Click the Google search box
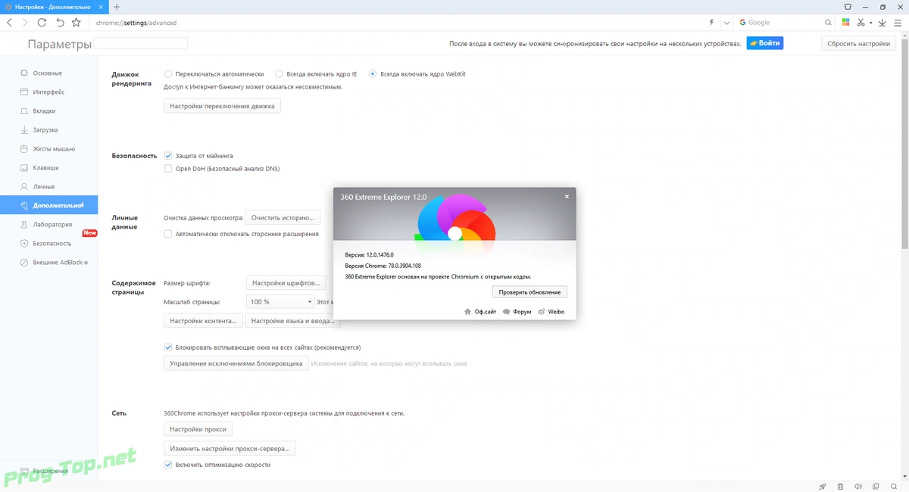This screenshot has height=492, width=909. 784,23
